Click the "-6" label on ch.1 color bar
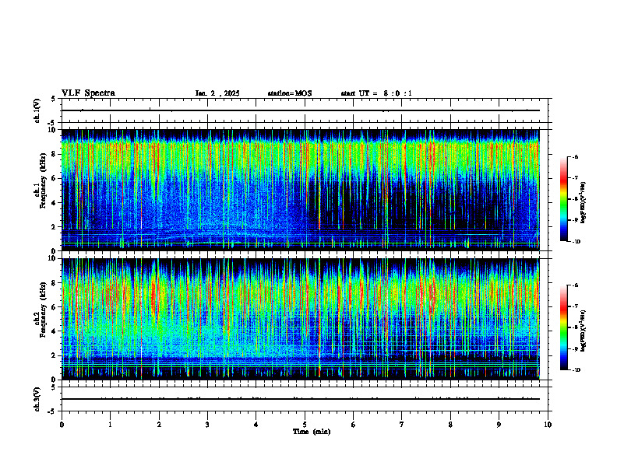Image resolution: width=617 pixels, height=476 pixels. coord(576,157)
